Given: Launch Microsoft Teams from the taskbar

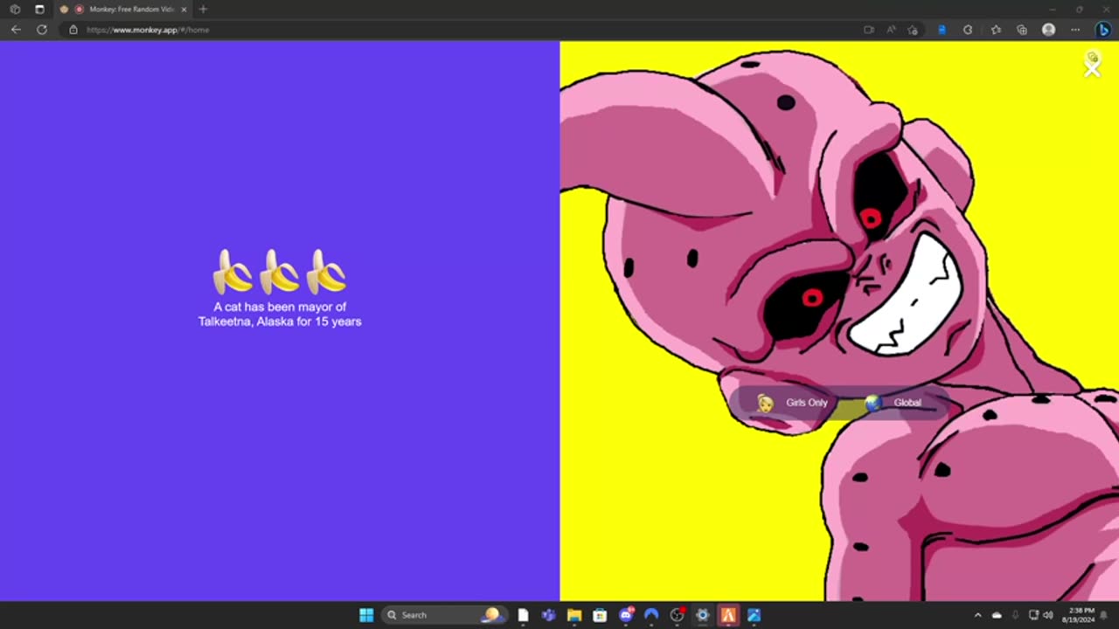Looking at the screenshot, I should tap(548, 615).
